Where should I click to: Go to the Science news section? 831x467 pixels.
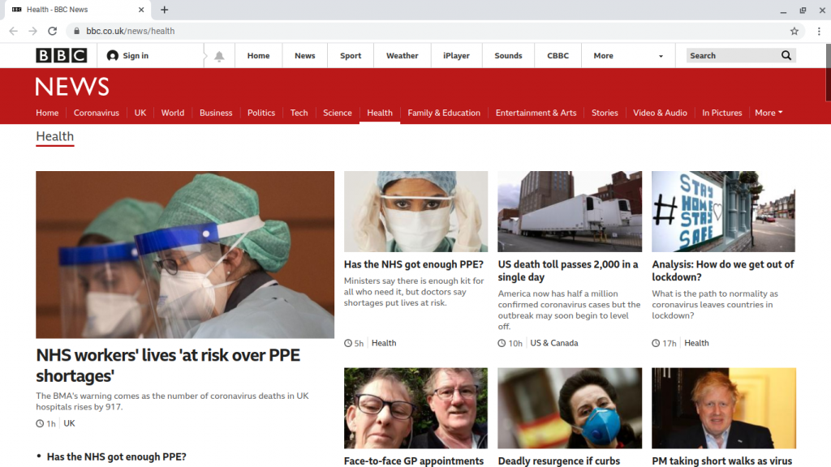(338, 113)
